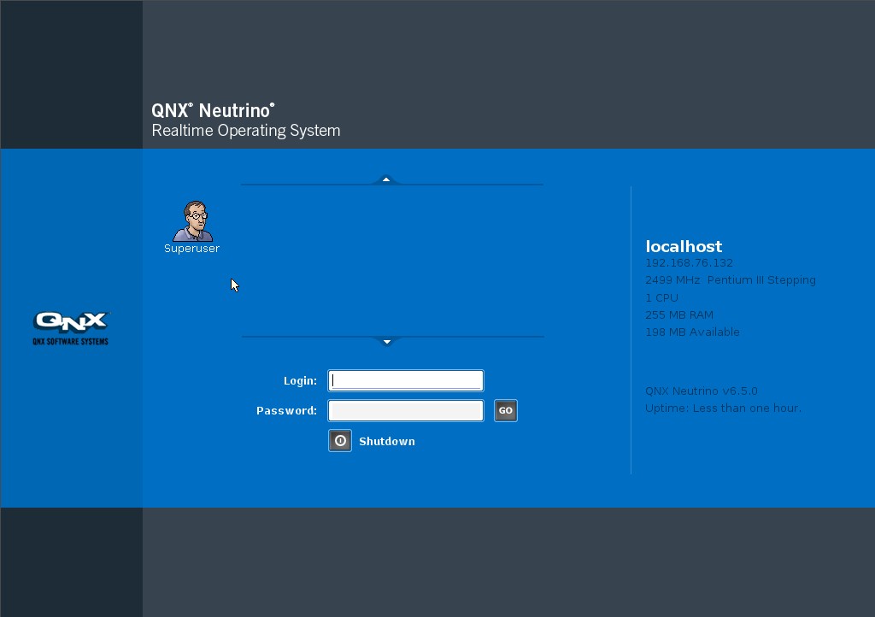Click the QNX Neutrino header title
875x617 pixels.
(x=213, y=110)
